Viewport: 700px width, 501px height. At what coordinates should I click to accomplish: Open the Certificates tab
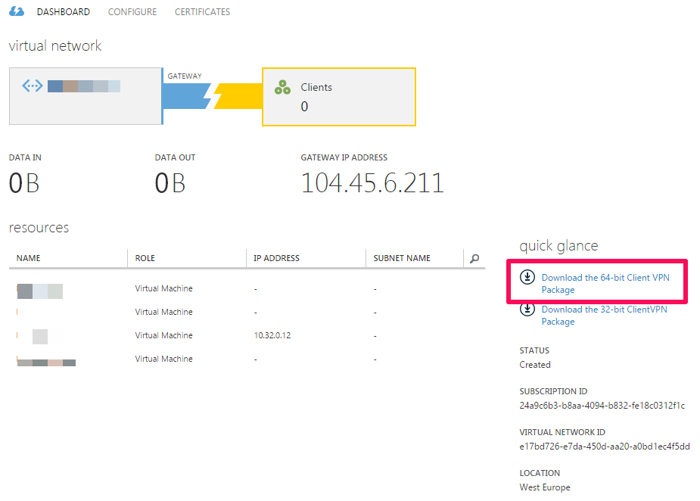pyautogui.click(x=202, y=12)
